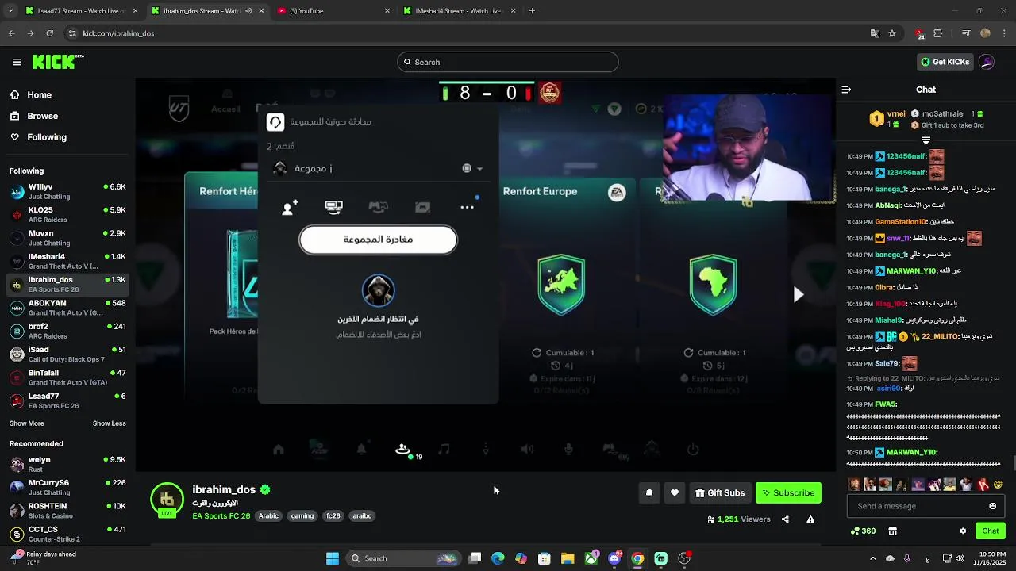Share the stream using share icon

785,519
